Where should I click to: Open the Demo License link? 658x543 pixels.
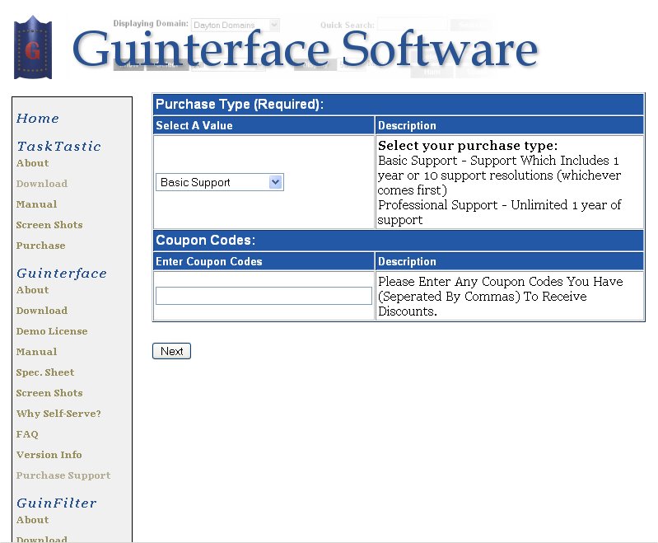tap(52, 331)
